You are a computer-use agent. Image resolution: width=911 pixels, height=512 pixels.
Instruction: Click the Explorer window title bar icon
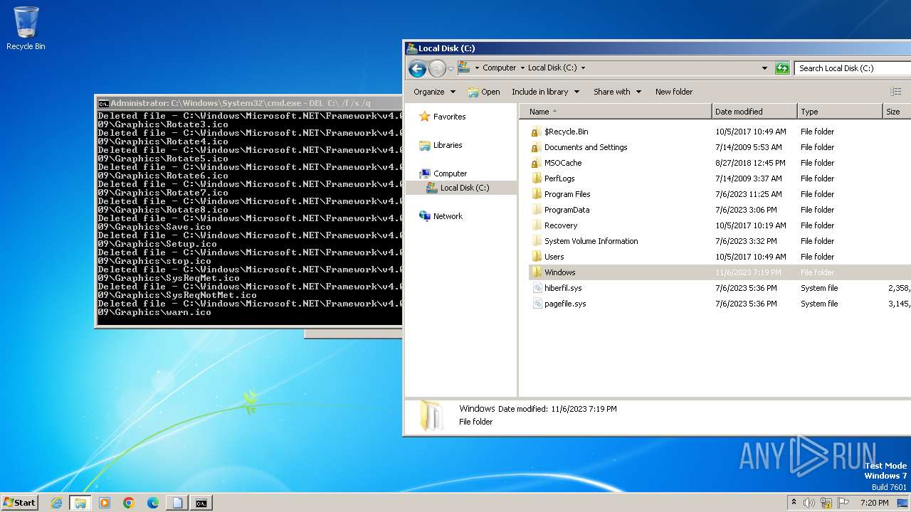click(411, 48)
